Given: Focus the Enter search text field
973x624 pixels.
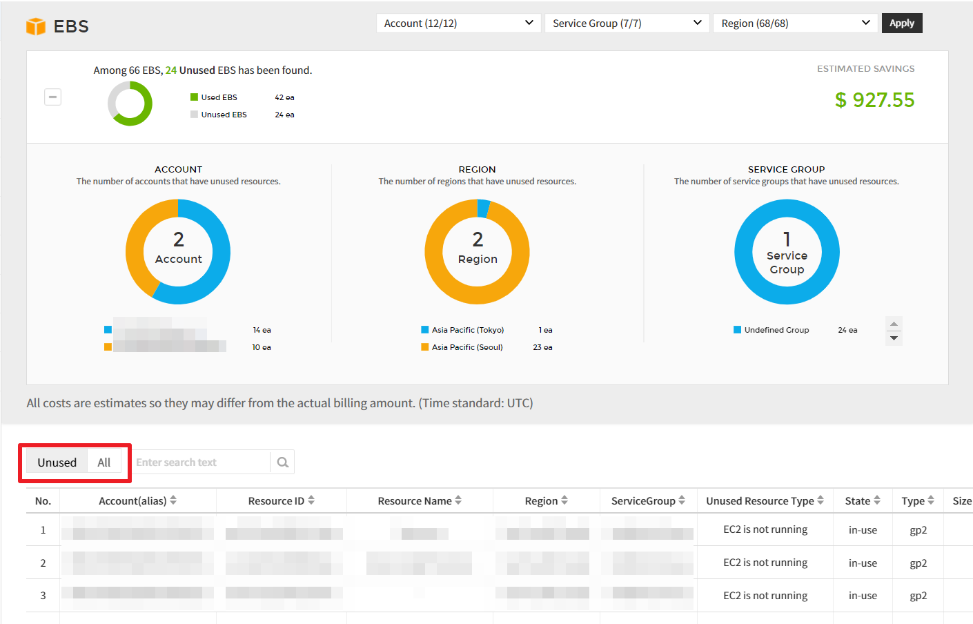Looking at the screenshot, I should coord(200,462).
